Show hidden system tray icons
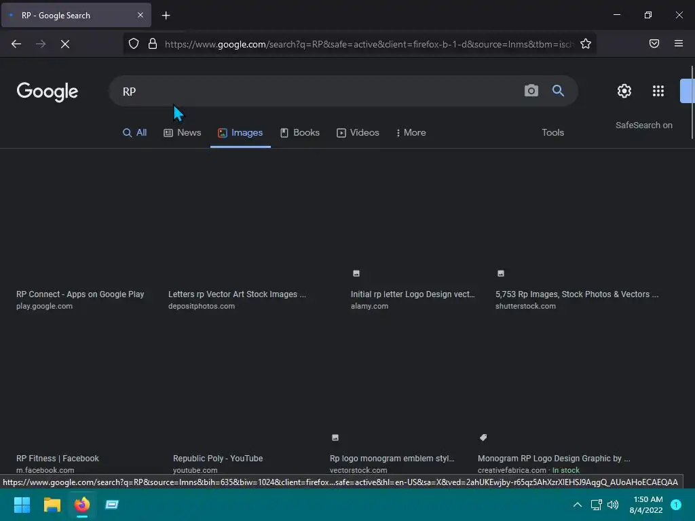This screenshot has width=695, height=521. pyautogui.click(x=577, y=505)
